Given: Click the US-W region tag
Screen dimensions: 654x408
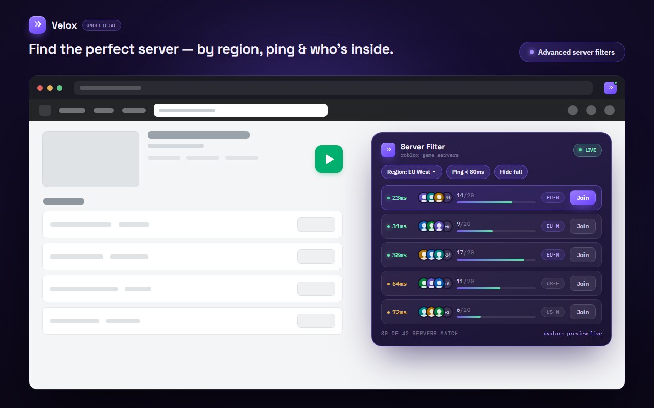Looking at the screenshot, I should 553,312.
